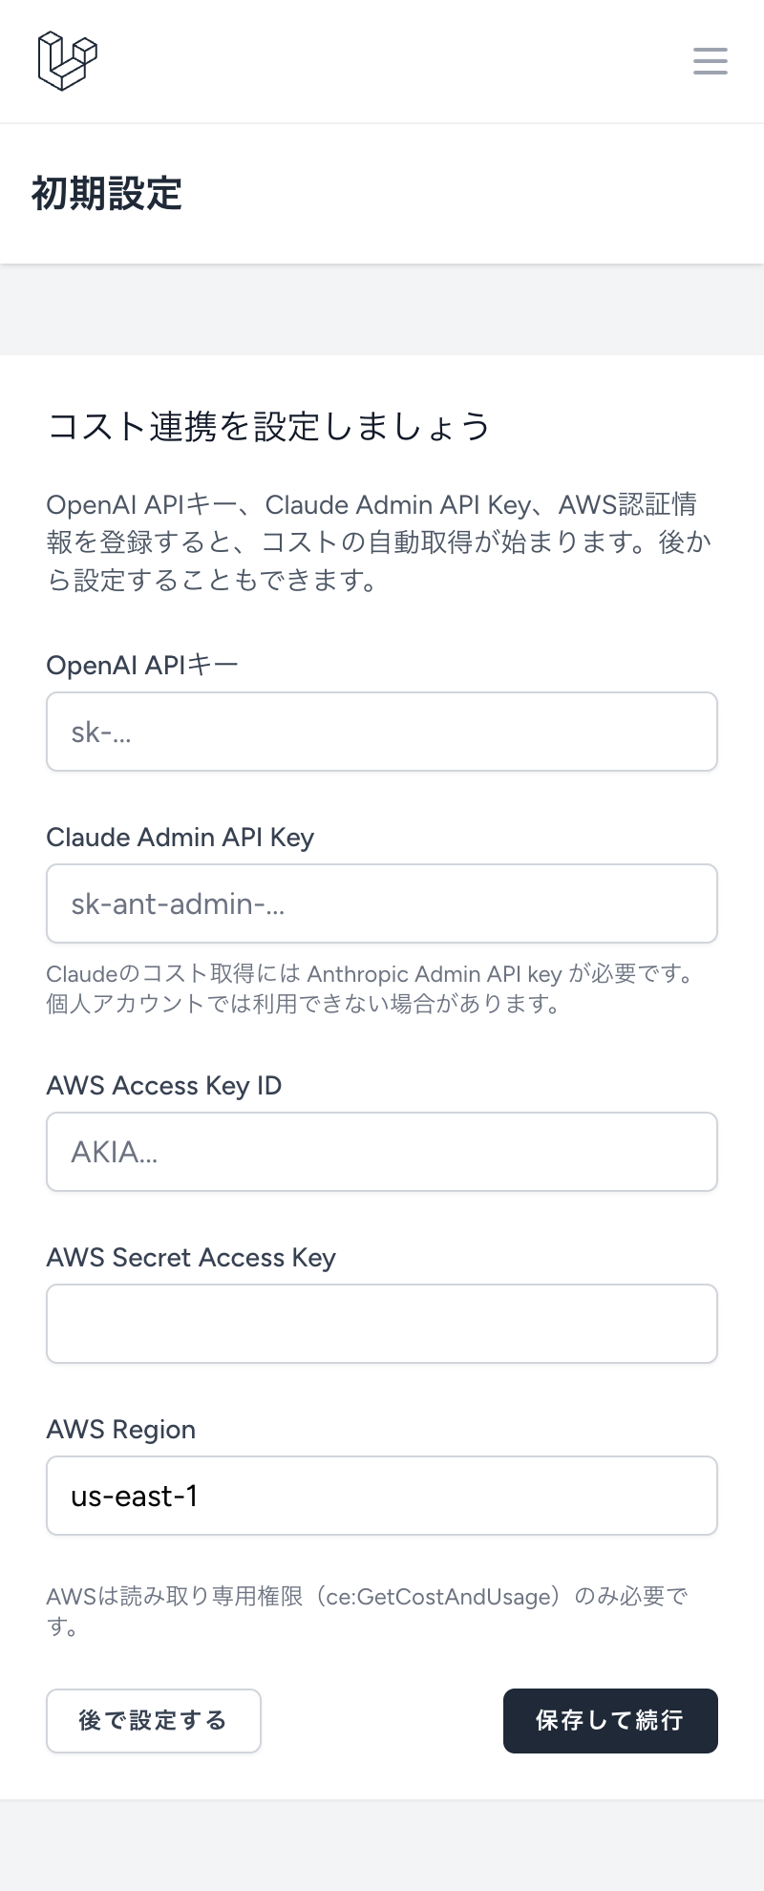Click the OpenAI APIキー label
The image size is (764, 1891).
(x=142, y=665)
